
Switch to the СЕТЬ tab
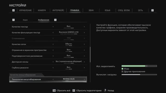click(140, 10)
